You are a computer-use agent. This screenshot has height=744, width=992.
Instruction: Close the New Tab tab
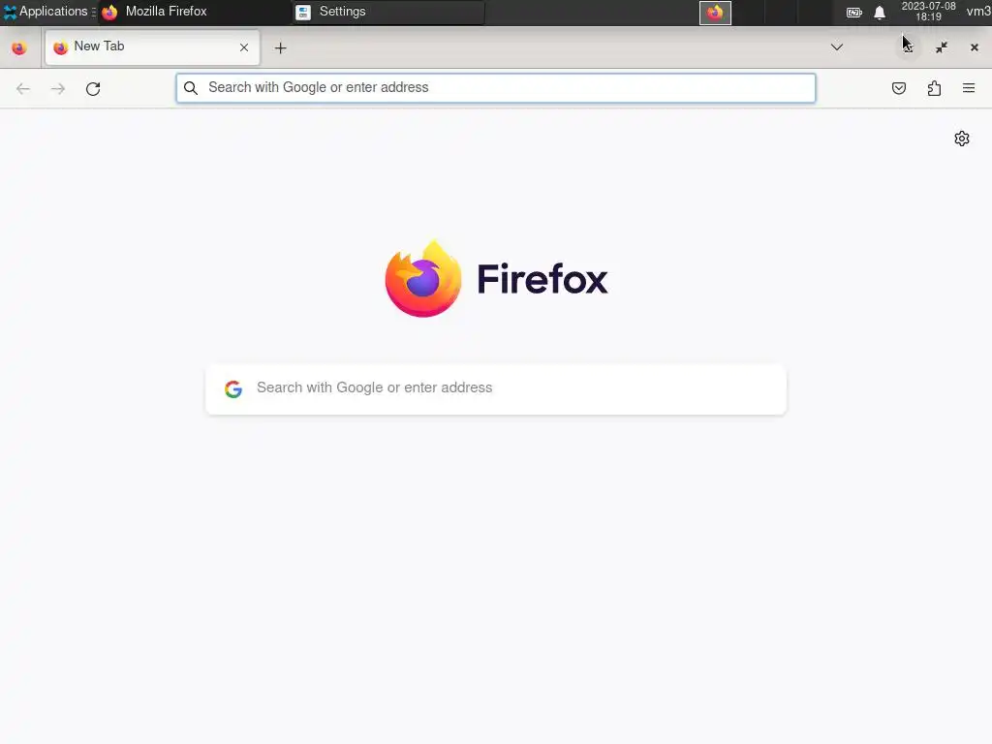244,47
